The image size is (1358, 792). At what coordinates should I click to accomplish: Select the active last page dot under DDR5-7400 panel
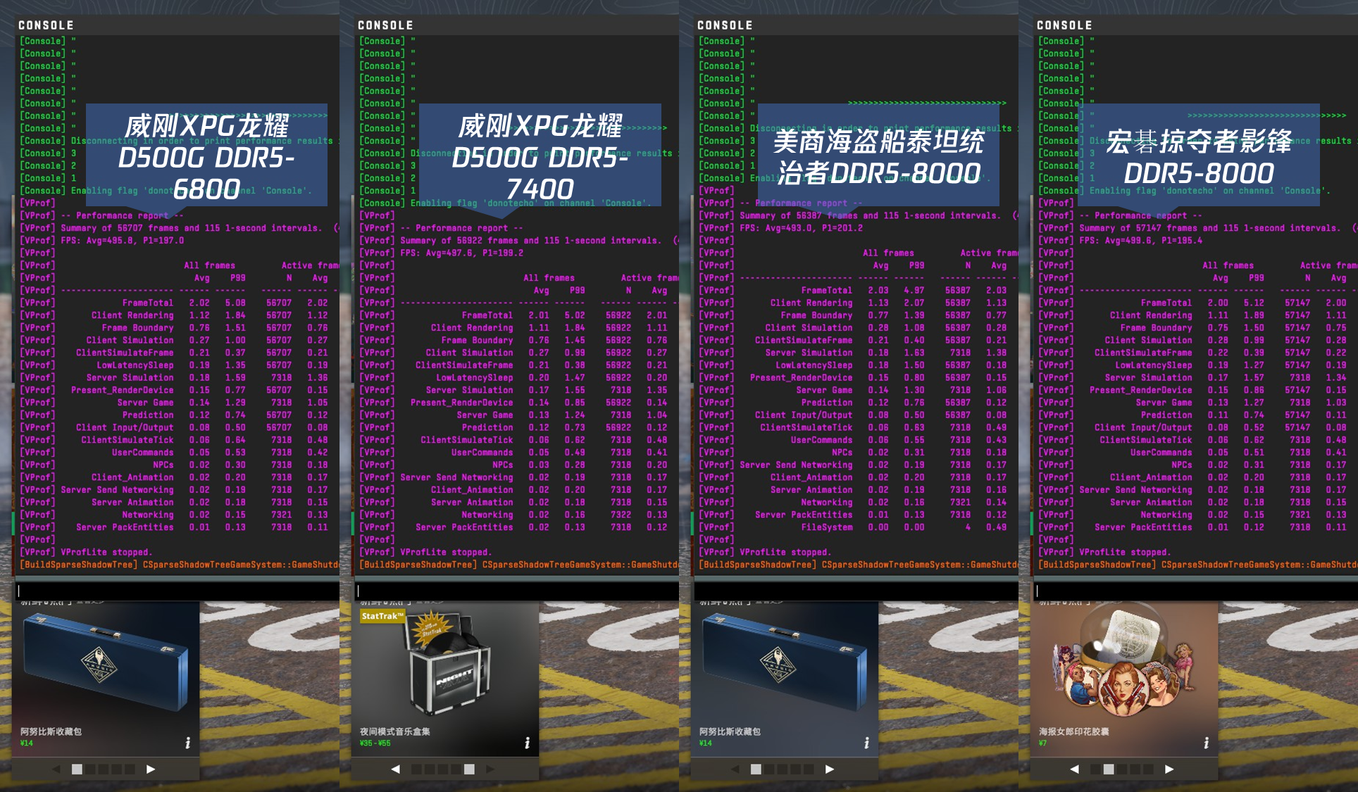tap(469, 769)
